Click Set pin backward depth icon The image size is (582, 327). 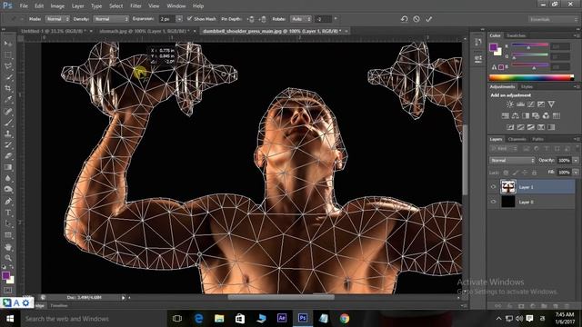click(263, 19)
